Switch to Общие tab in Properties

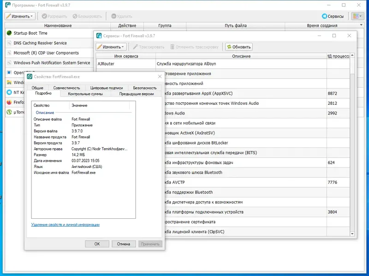click(x=37, y=88)
